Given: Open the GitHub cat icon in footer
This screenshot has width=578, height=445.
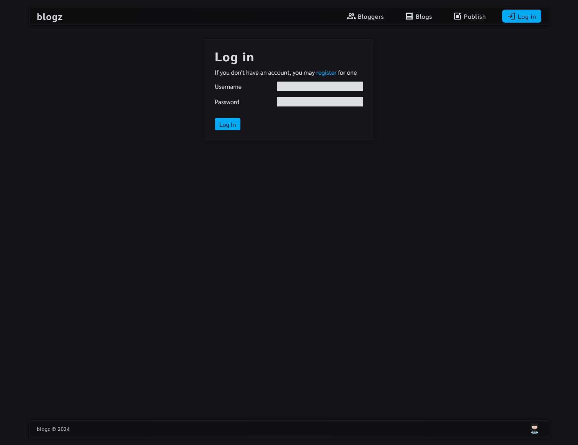Looking at the screenshot, I should [534, 429].
